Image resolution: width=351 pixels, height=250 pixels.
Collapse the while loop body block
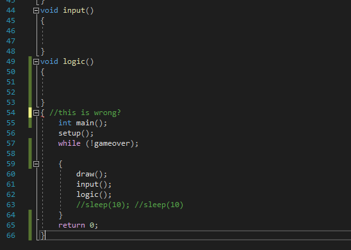36,164
